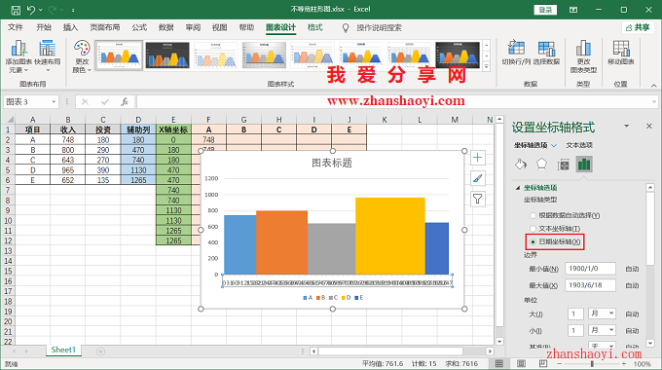Screen dimensions: 662x370
Task: Expand the Name Box dropdown arrow
Action: click(x=54, y=102)
